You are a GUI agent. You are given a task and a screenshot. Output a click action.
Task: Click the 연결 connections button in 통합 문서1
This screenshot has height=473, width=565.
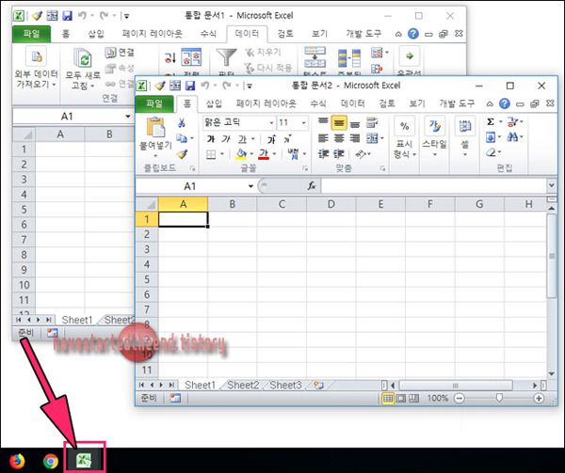[120, 53]
